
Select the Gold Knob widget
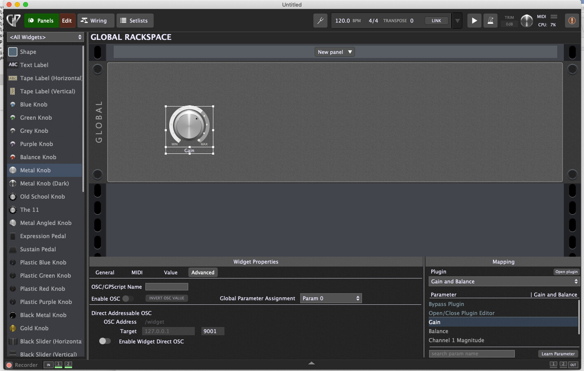[44, 328]
